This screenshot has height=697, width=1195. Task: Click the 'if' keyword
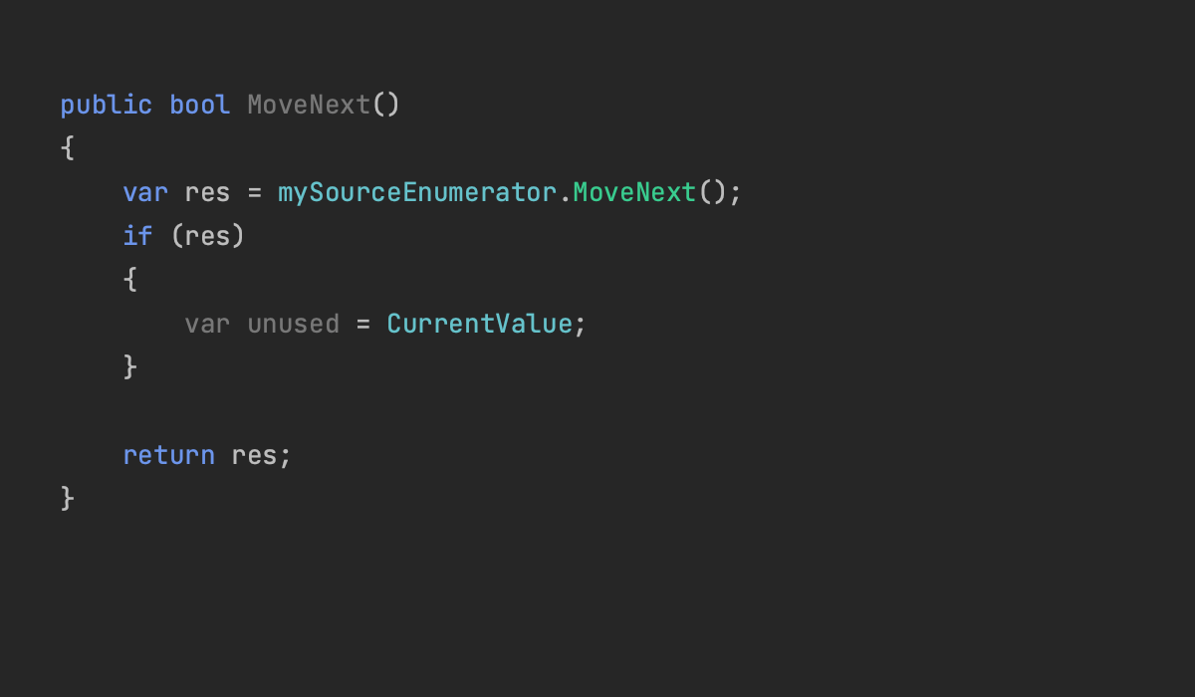137,236
